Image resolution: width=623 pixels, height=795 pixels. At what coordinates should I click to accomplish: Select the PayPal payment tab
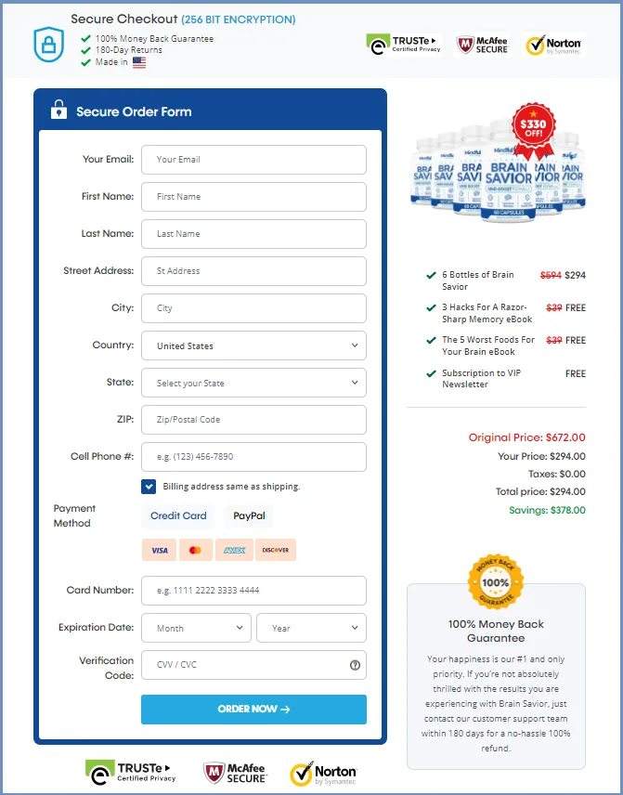coord(249,515)
